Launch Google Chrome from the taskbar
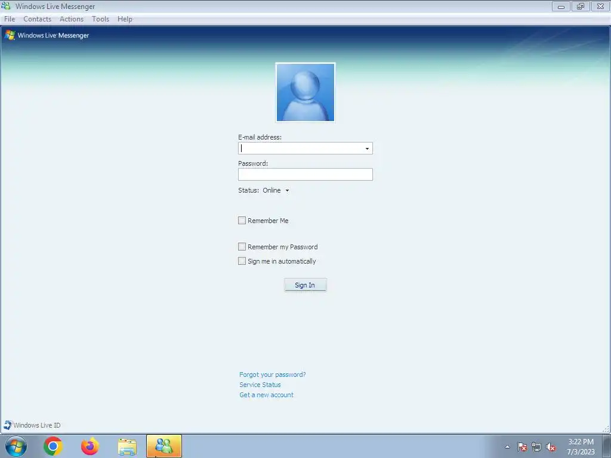This screenshot has height=458, width=611. (x=53, y=446)
